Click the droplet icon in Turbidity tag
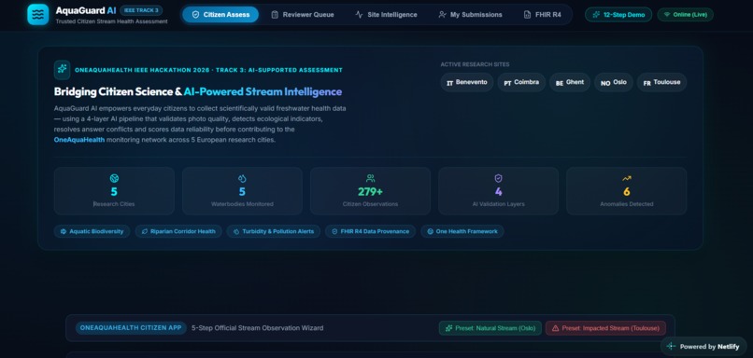 [x=235, y=231]
